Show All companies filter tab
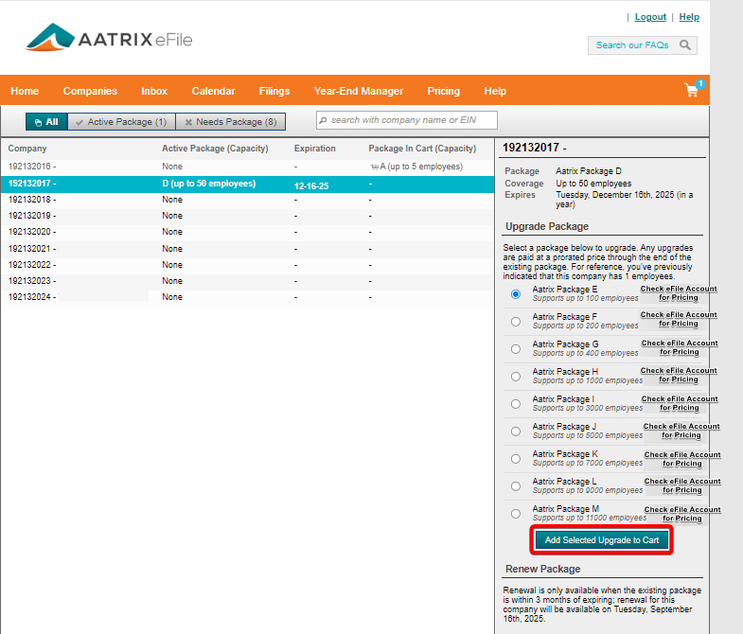The image size is (743, 634). 46,122
